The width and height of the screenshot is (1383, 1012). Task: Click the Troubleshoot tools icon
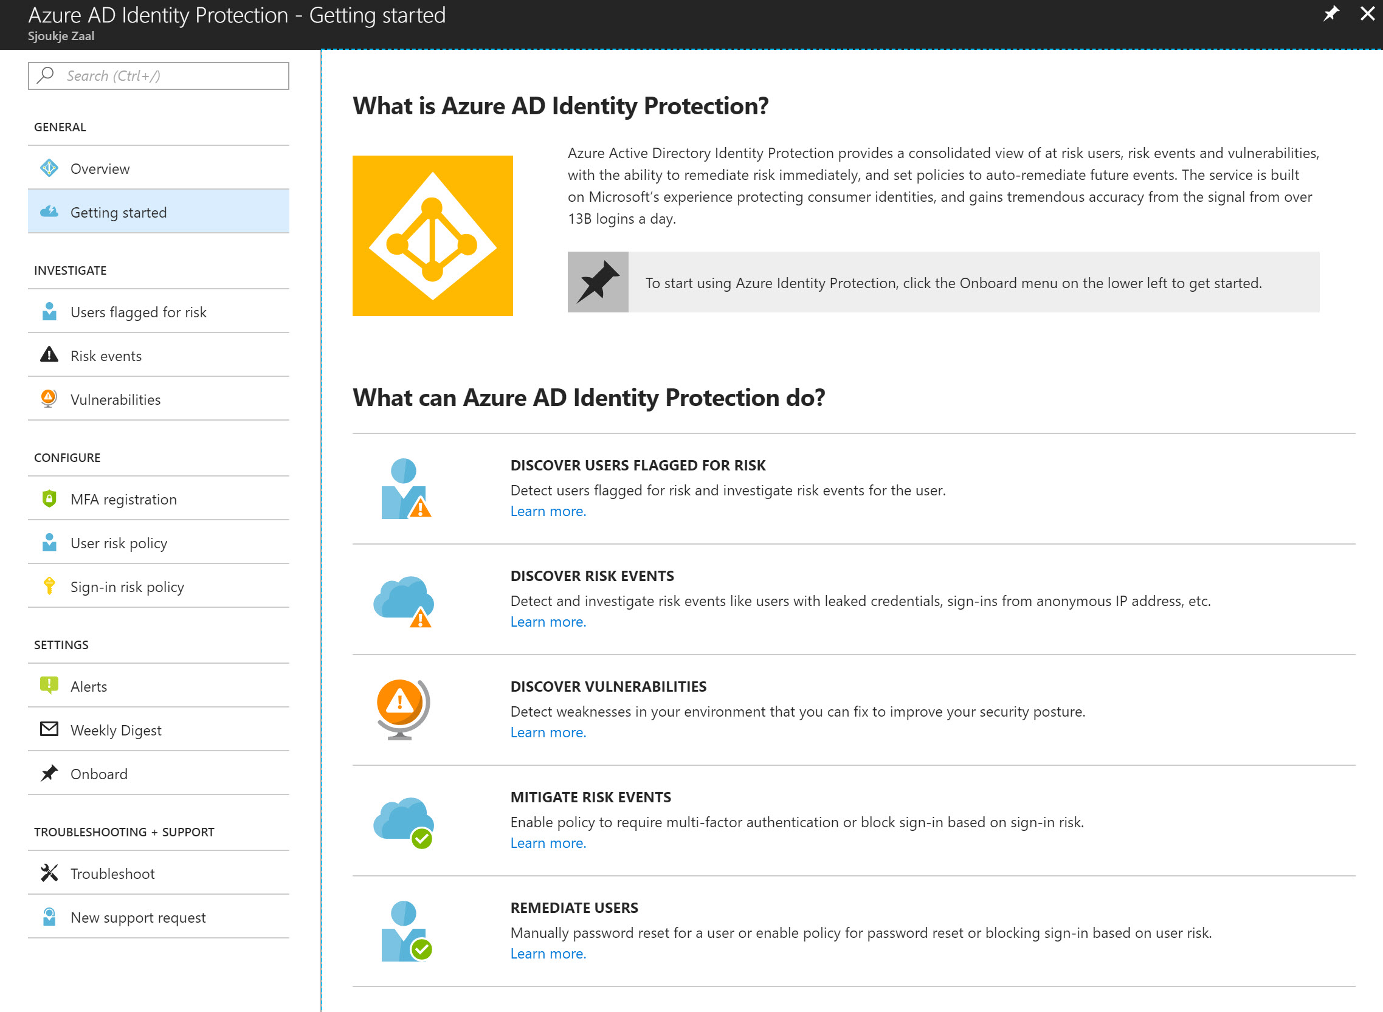tap(49, 873)
